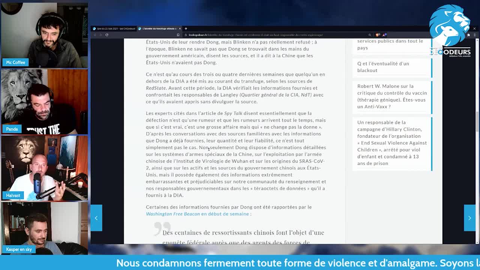This screenshot has width=480, height=270.
Task: Click the 'Halvast' name label
Action: click(13, 195)
